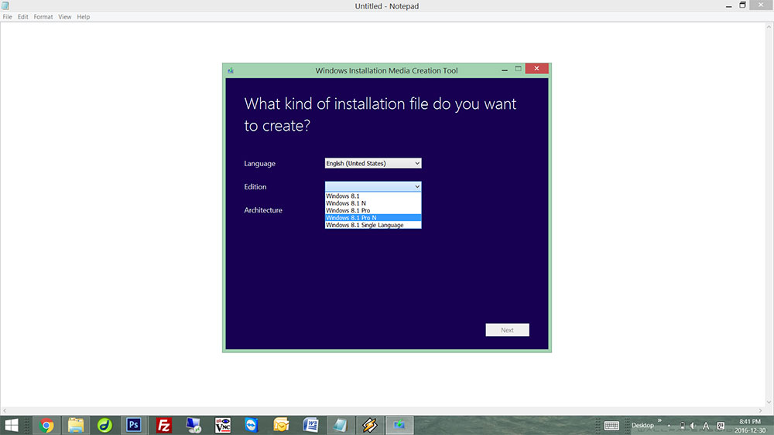Screen dimensions: 774x435
Task: Open File Explorer from taskbar
Action: click(76, 425)
